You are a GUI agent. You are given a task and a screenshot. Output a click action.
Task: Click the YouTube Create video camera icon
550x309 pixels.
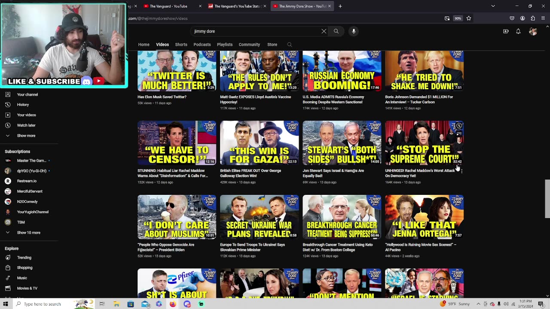[506, 31]
